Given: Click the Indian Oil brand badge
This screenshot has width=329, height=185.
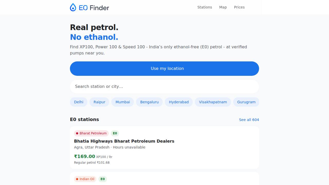Looking at the screenshot, I should [x=85, y=179].
